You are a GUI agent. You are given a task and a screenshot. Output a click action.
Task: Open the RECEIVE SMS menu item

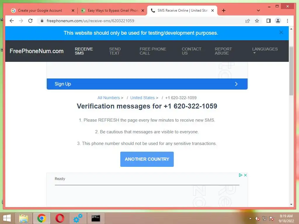(84, 51)
